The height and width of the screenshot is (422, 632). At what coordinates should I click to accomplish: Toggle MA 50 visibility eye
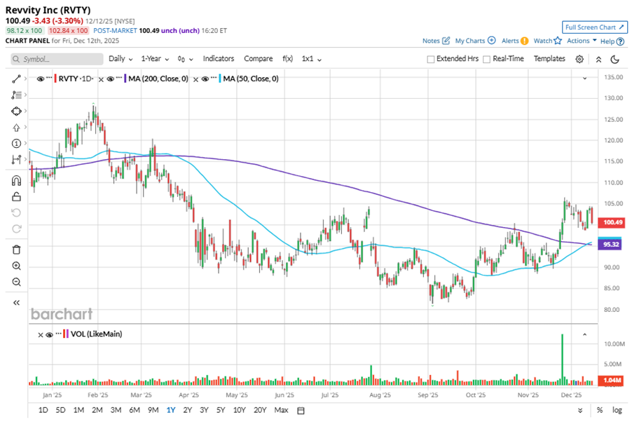point(205,79)
